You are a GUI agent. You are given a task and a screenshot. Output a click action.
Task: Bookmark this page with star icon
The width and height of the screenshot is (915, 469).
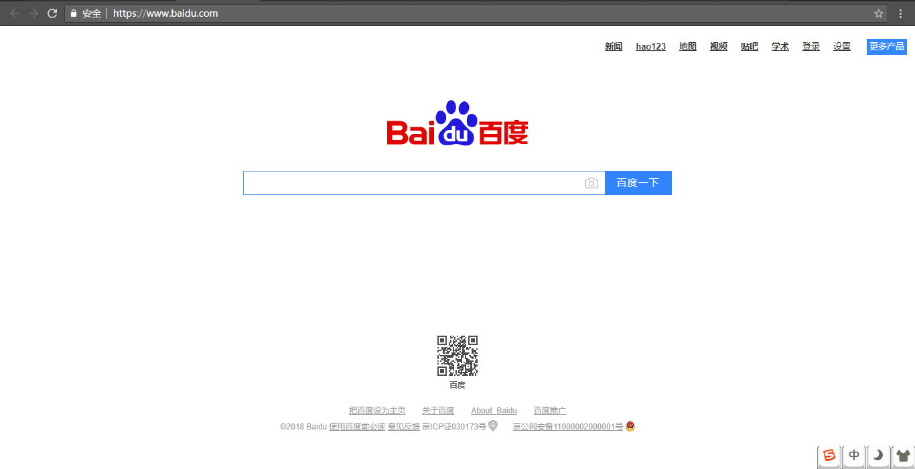(879, 13)
